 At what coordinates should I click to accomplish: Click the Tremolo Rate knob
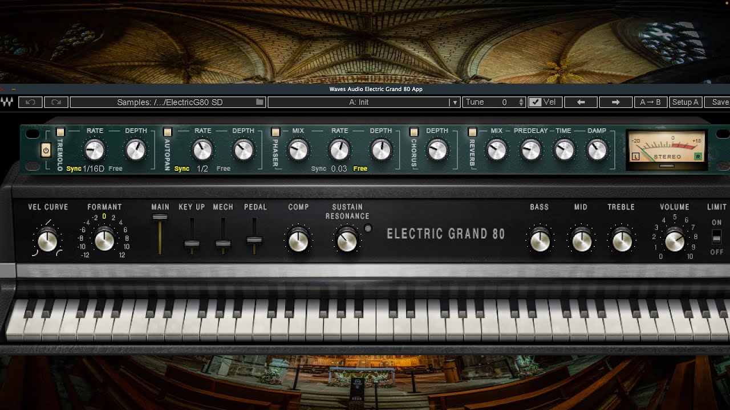point(95,150)
